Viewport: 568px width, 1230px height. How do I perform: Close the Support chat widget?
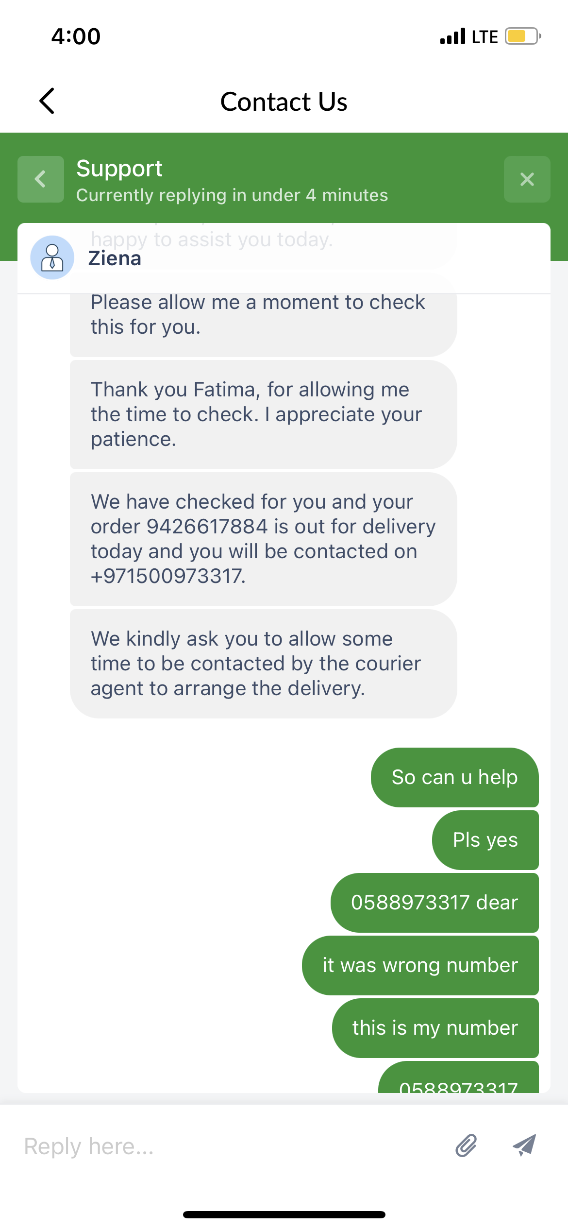click(527, 179)
